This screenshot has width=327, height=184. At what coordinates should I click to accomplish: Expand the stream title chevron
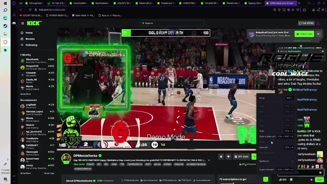(x=209, y=160)
